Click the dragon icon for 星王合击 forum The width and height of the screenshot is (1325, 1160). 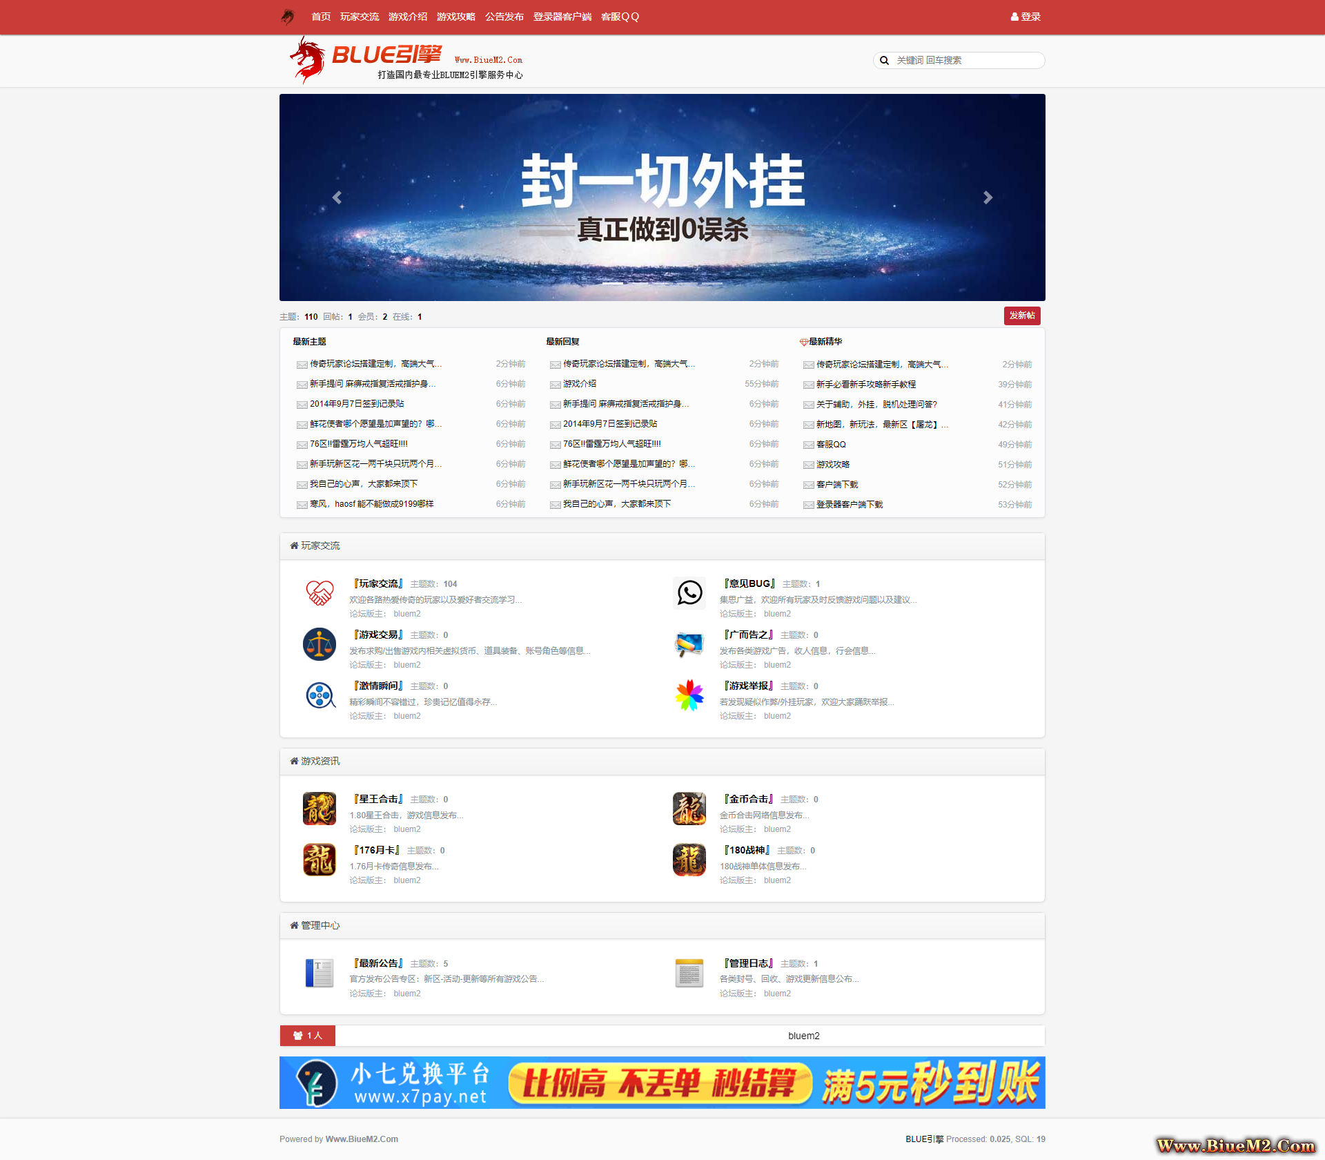click(x=320, y=809)
